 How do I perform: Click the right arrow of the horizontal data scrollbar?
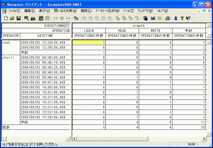pos(204,139)
